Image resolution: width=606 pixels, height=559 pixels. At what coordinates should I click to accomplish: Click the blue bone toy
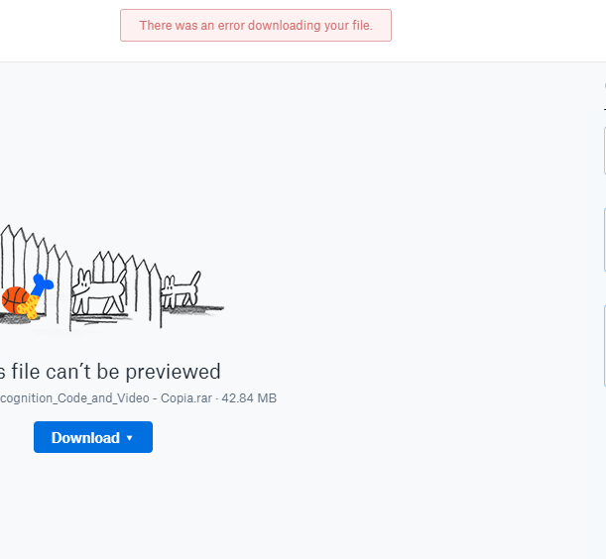41,285
